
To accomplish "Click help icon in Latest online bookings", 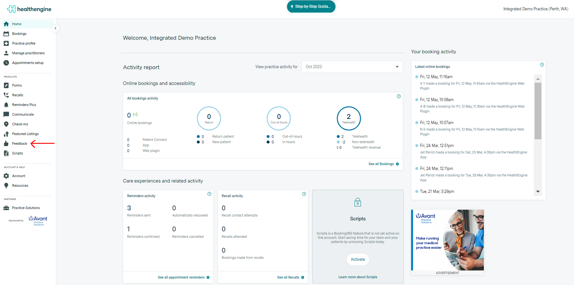I will [542, 65].
